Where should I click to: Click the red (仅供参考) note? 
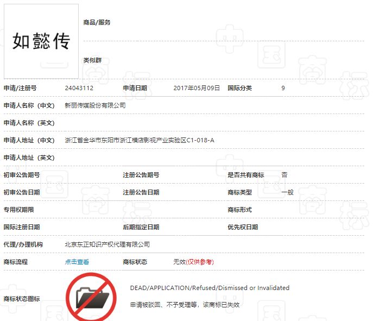[200, 262]
